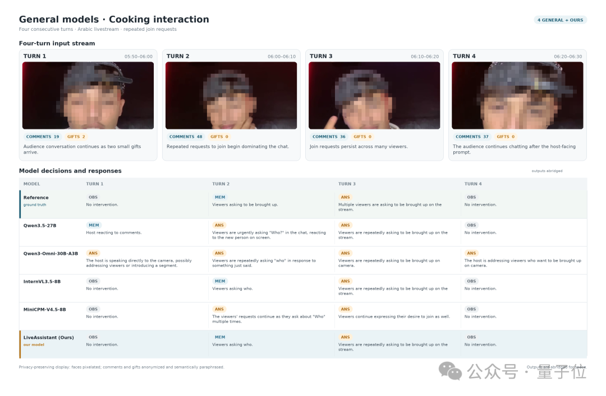The width and height of the screenshot is (606, 396).
Task: Click the "TURN 3" table column header
Action: 347,184
